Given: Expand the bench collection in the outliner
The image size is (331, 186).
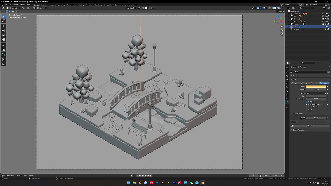Looking at the screenshot, I should click(289, 21).
